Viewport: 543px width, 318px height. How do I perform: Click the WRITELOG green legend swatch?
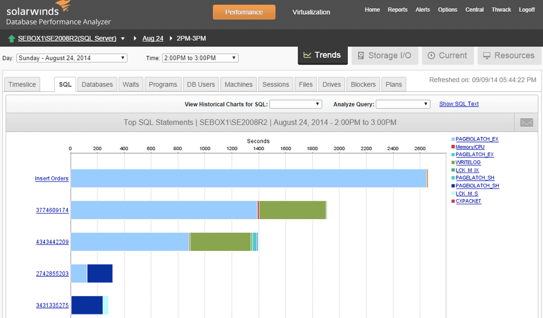click(453, 163)
